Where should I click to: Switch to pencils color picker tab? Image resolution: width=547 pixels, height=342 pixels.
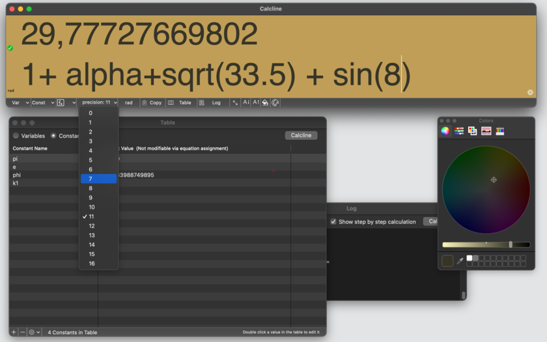click(x=500, y=131)
